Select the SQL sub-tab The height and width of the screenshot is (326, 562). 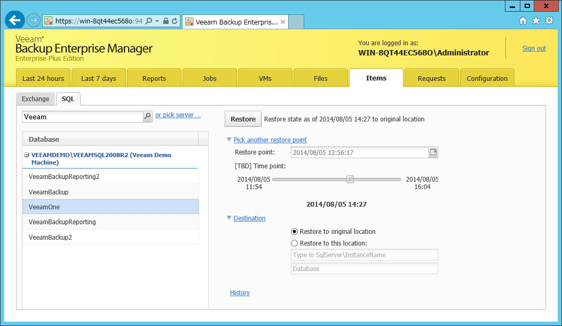pos(68,99)
